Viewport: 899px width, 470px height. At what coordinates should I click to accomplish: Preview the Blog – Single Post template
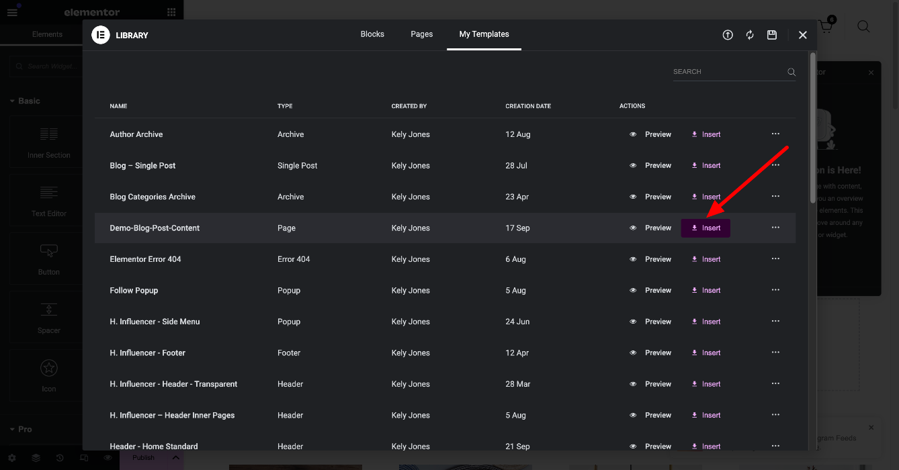650,165
